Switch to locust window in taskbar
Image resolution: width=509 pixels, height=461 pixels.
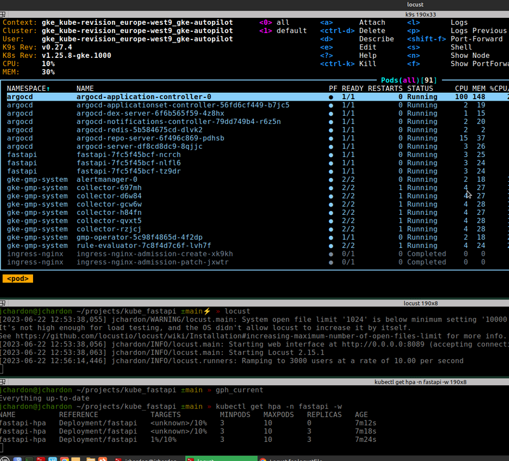[221, 458]
